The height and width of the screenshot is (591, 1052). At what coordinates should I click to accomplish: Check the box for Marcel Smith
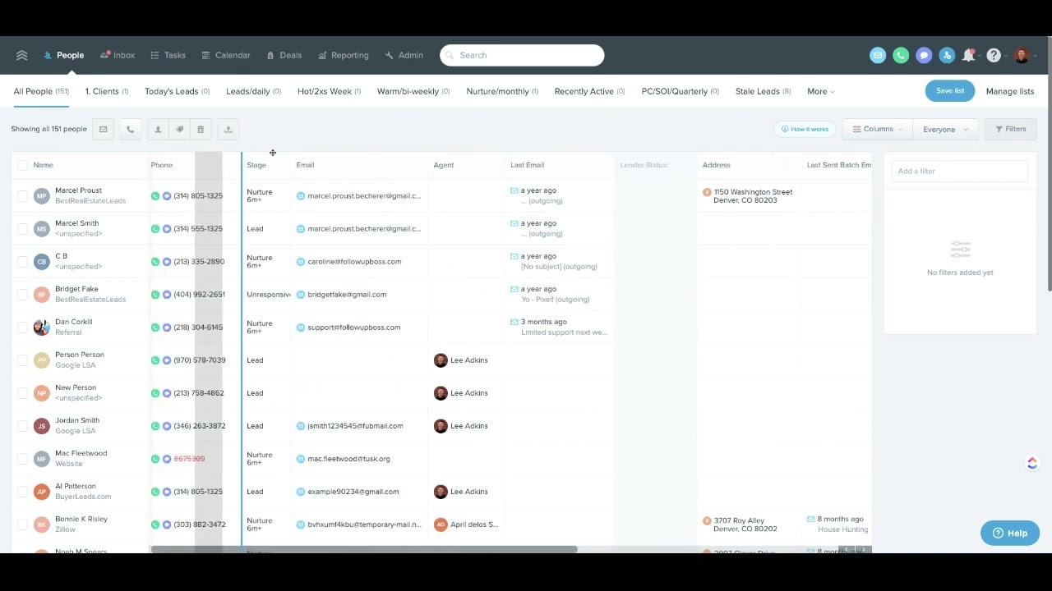[x=22, y=229]
